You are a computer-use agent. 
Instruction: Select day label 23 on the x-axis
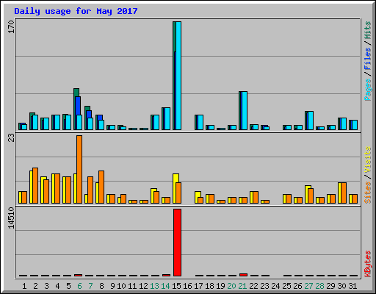[264, 286]
